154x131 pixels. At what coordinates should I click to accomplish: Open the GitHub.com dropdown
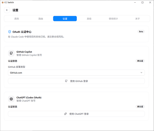pos(76,73)
